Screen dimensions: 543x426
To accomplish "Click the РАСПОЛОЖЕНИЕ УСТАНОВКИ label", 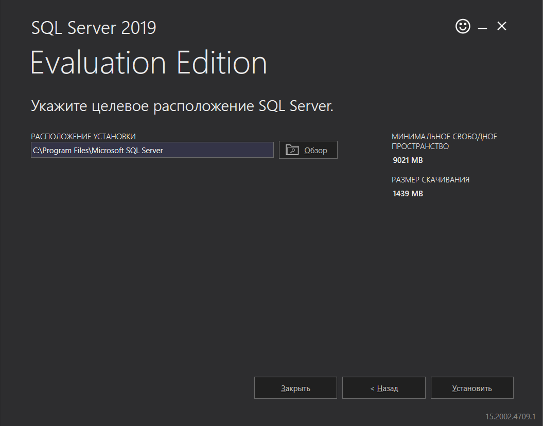I will [83, 136].
